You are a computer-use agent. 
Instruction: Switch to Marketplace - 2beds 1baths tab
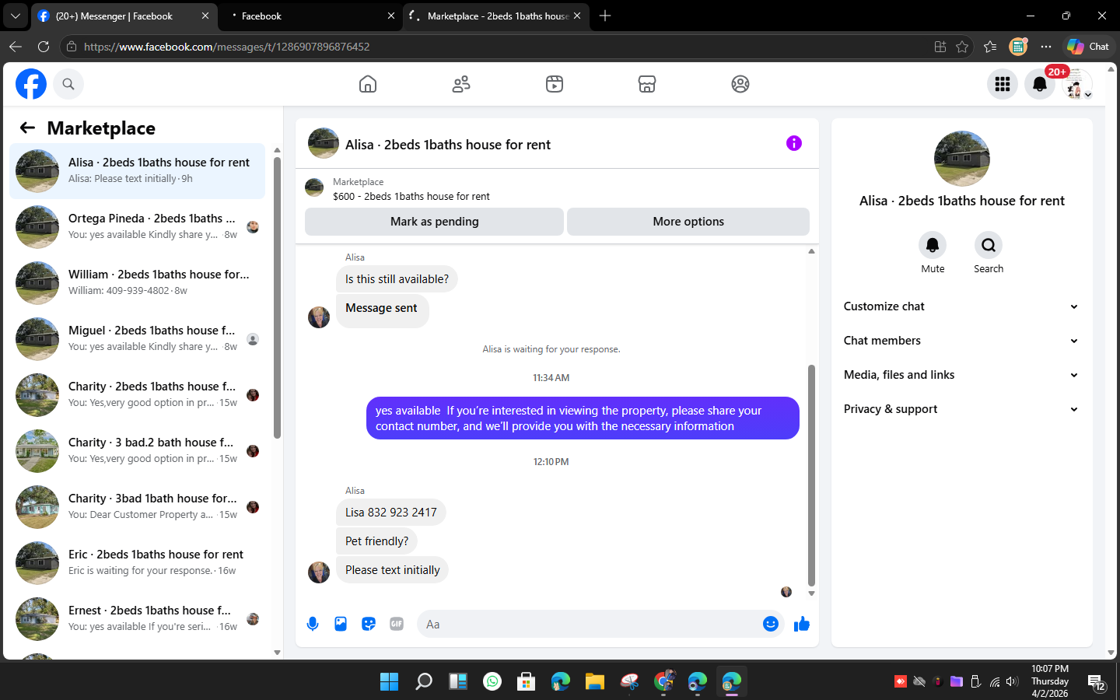click(495, 16)
